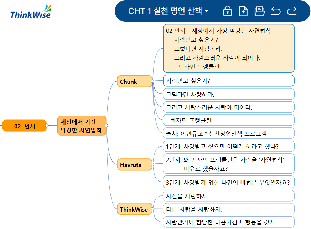This screenshot has height=229, width=311.
Task: Select the large quote note starting 02 먼저
Action: pos(228,48)
